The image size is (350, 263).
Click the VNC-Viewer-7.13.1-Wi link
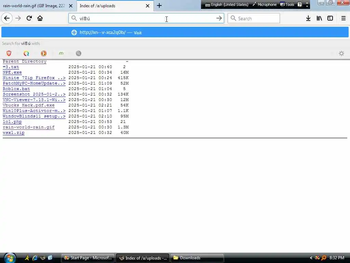(x=34, y=100)
